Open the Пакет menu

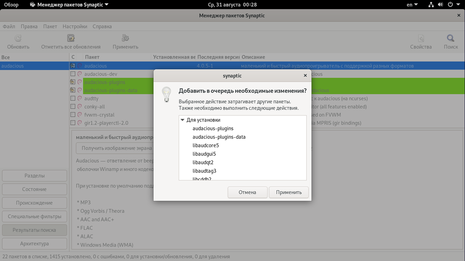pos(50,26)
